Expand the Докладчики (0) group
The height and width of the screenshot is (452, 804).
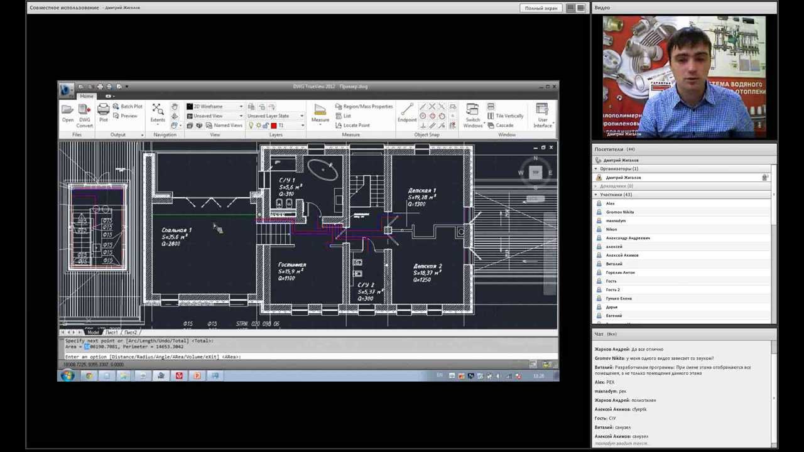(596, 186)
